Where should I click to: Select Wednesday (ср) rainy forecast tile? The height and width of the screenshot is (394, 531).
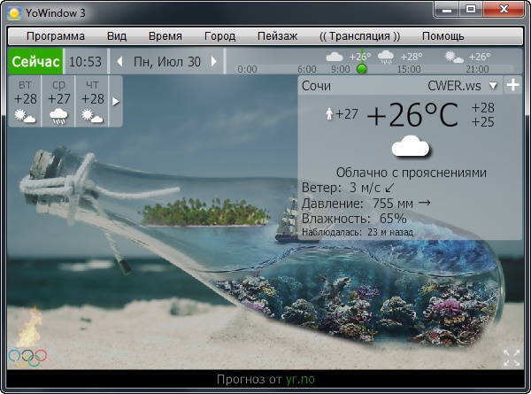[59, 101]
